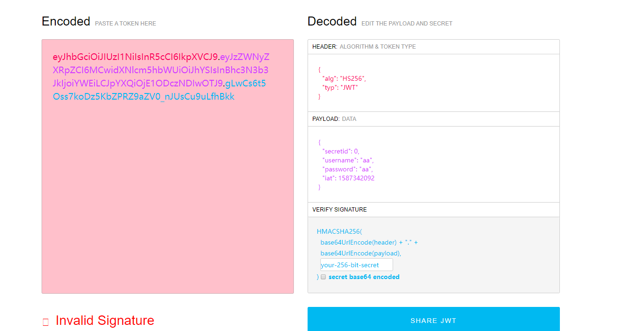Click the "secretid": 0 payload line

[x=341, y=151]
